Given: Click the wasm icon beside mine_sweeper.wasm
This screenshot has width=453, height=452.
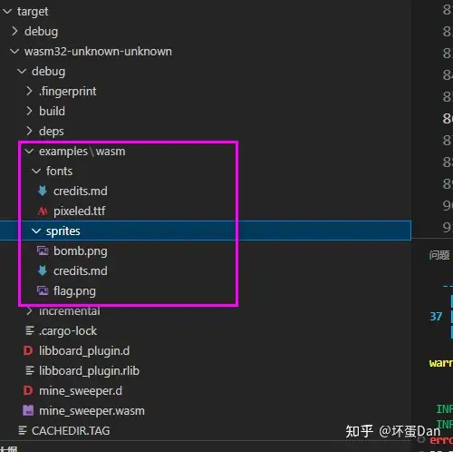Looking at the screenshot, I should tap(28, 410).
